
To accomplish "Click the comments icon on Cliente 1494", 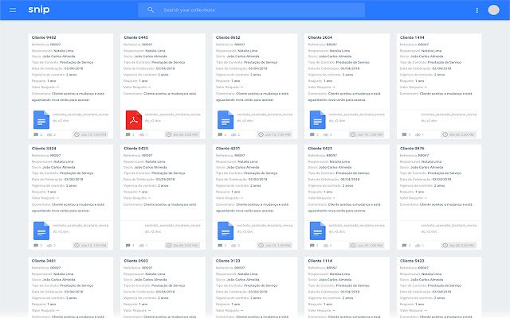I will coord(404,134).
